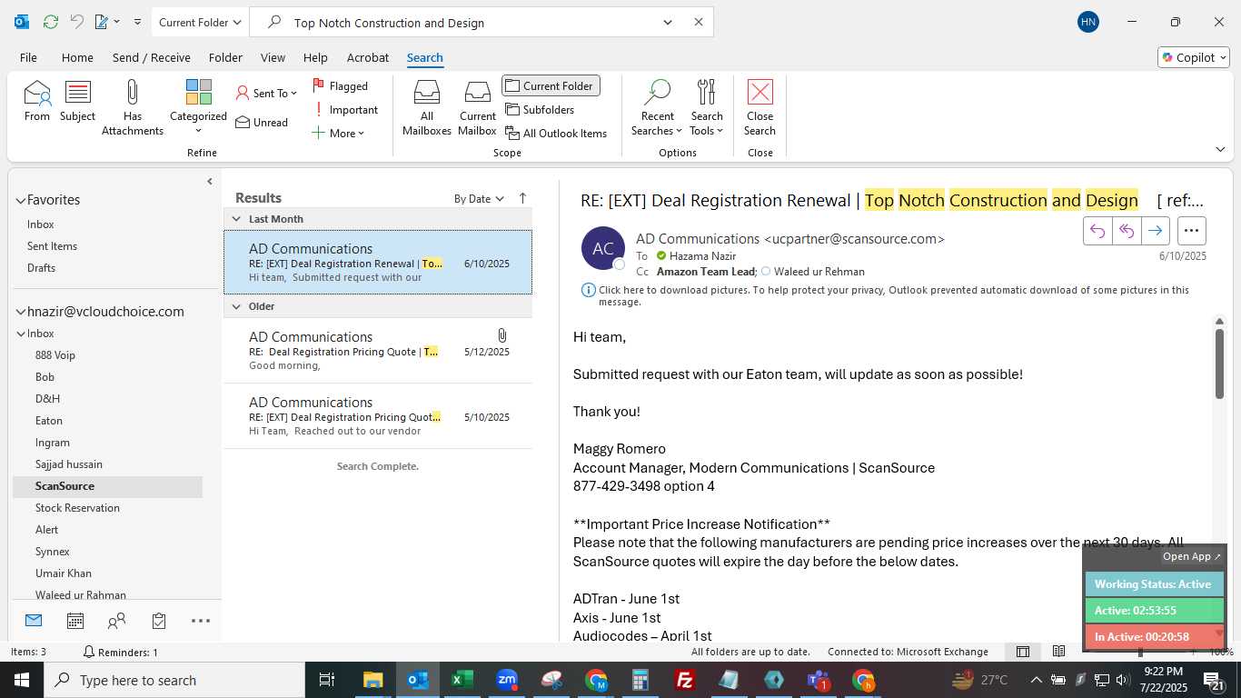Reply All to the open email

click(1127, 231)
